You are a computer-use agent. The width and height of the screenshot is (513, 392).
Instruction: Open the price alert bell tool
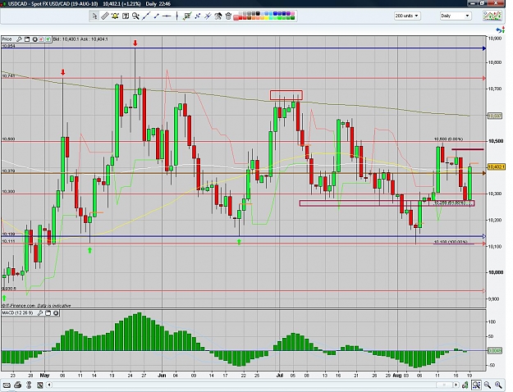(x=115, y=16)
